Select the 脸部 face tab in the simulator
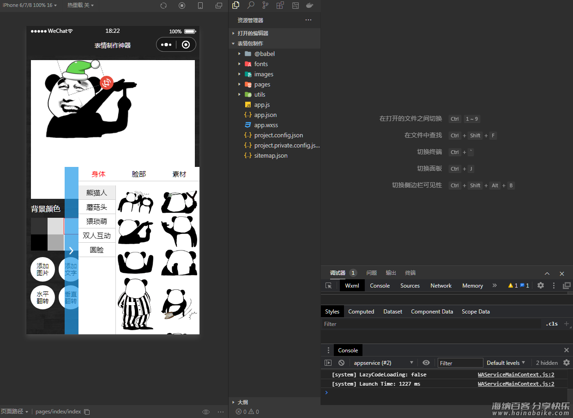Screen dimensions: 573x418 (x=139, y=174)
